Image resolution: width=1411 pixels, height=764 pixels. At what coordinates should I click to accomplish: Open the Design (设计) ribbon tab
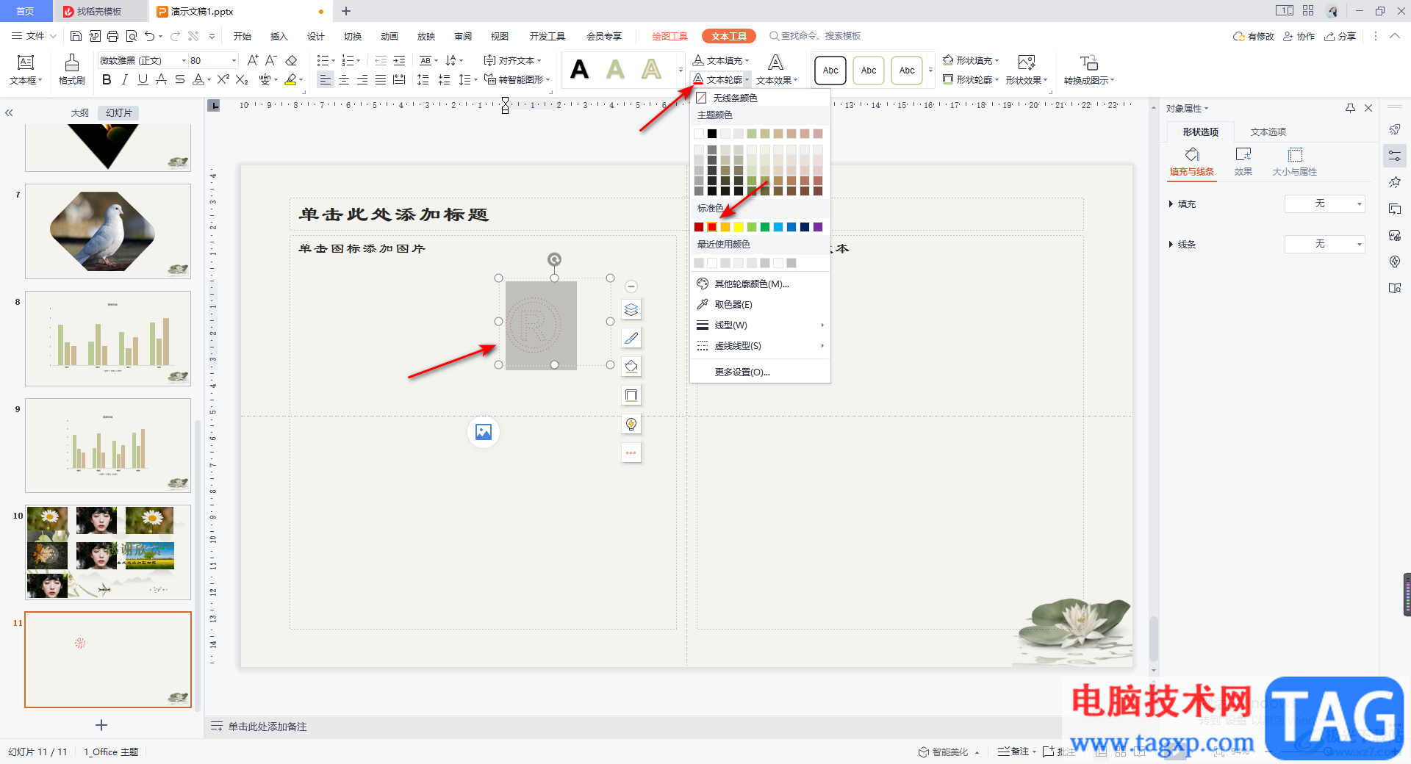(x=316, y=36)
